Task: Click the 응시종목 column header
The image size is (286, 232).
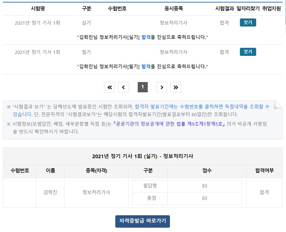Action: [x=174, y=8]
